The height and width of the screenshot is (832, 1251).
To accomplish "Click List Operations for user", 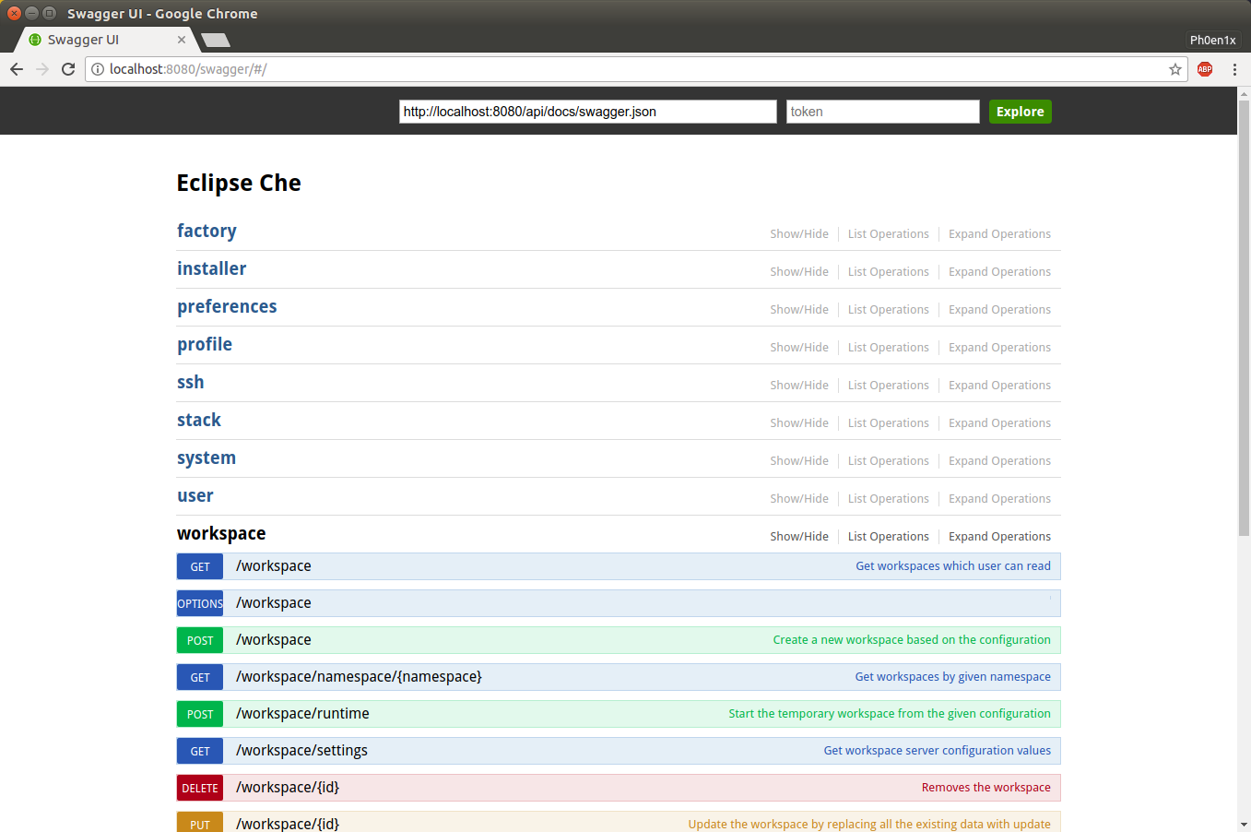I will 889,499.
